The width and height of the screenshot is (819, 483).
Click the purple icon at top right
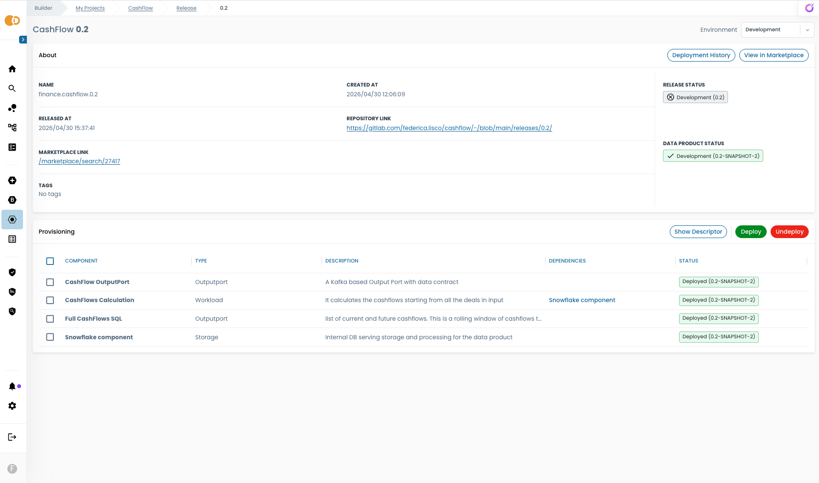pos(809,8)
